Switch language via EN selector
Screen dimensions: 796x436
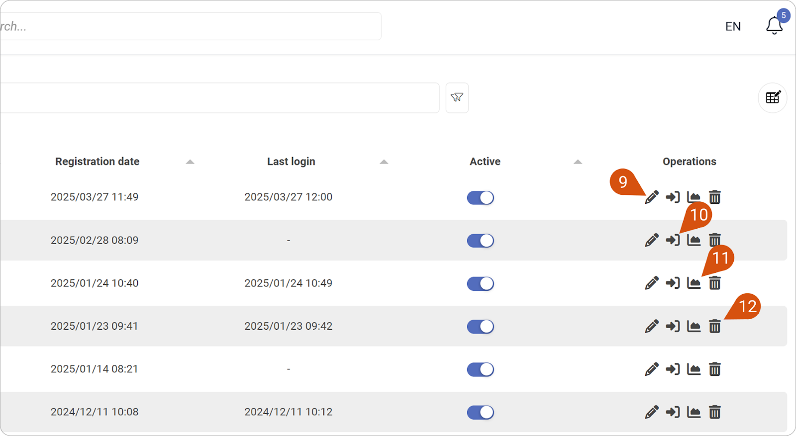coord(732,26)
